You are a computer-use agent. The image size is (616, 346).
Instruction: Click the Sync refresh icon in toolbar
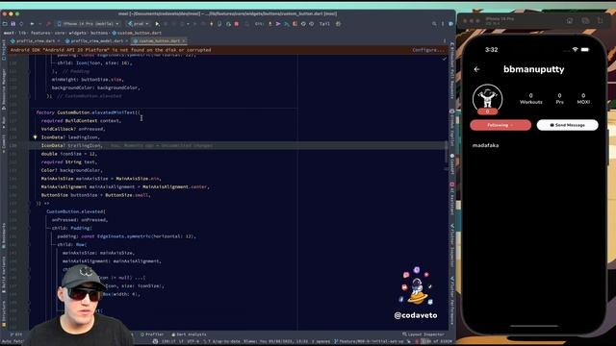click(x=21, y=24)
